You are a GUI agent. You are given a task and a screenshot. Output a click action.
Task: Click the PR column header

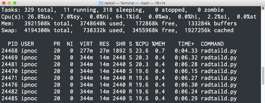pyautogui.click(x=57, y=44)
